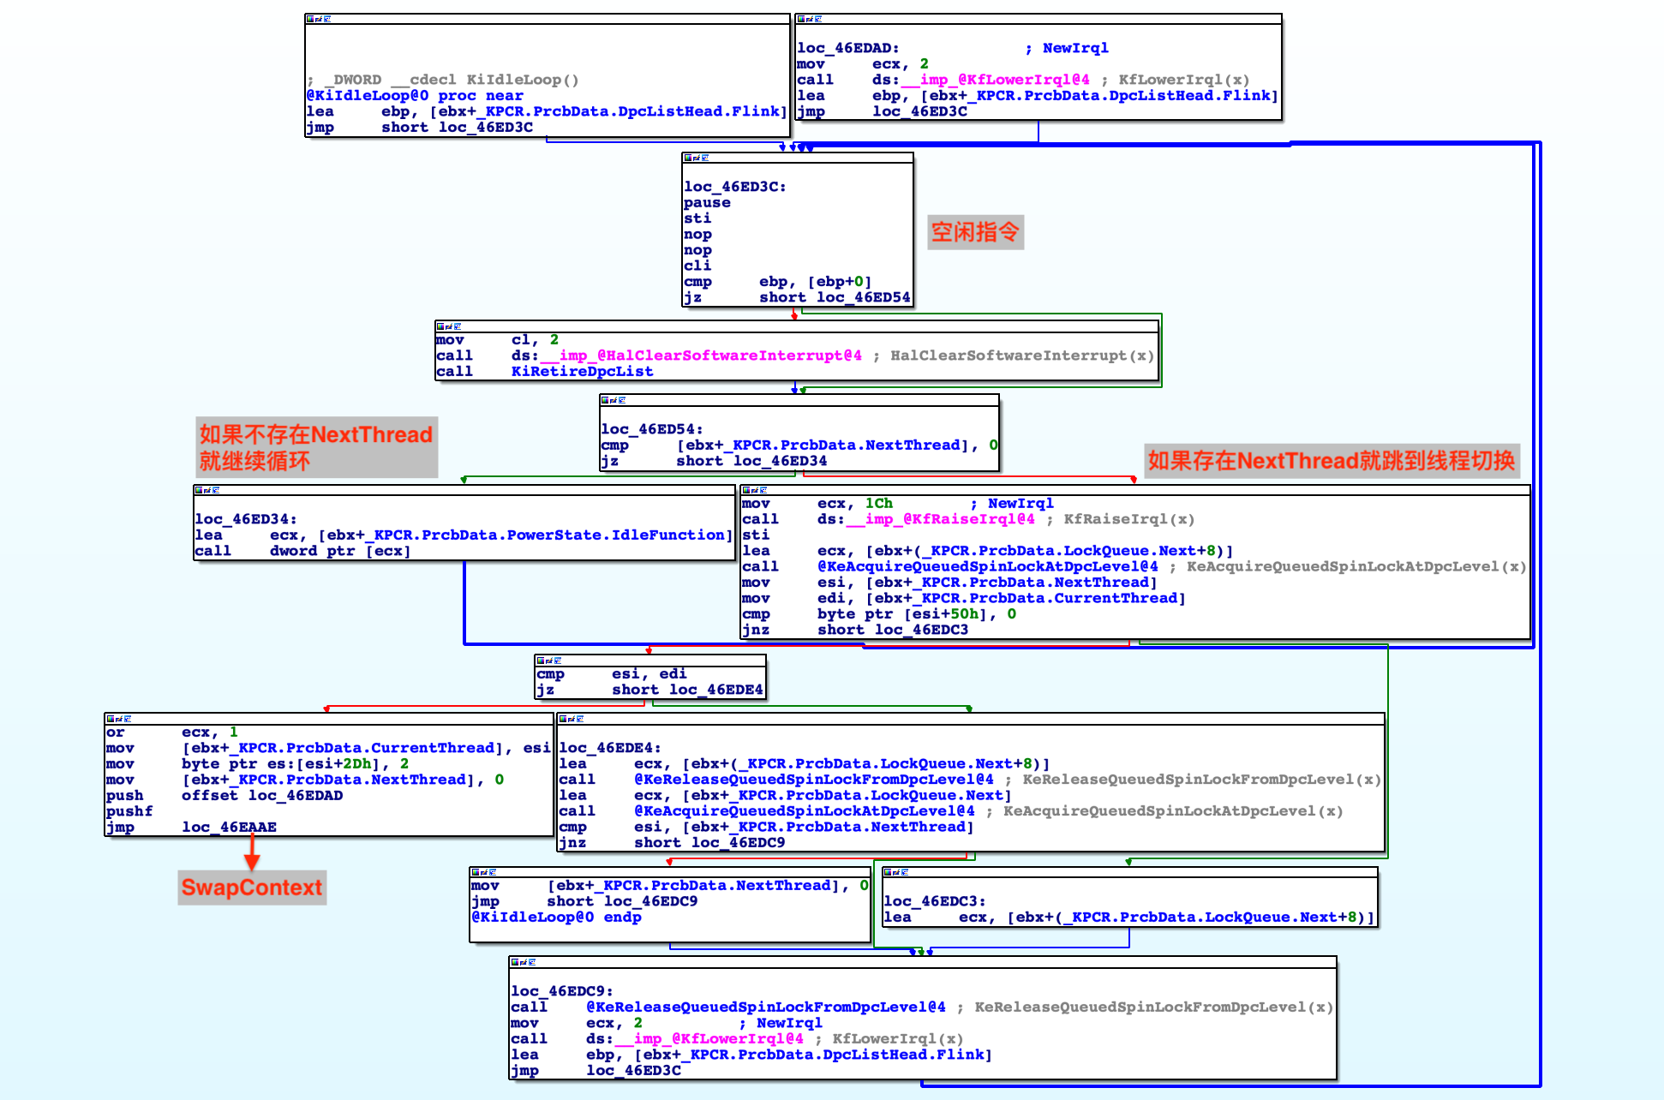Click group nodes icon on loc_46EDC3 block

904,872
